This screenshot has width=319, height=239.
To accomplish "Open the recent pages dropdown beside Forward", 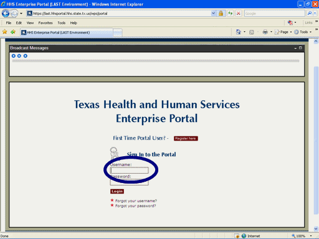I will [x=21, y=14].
